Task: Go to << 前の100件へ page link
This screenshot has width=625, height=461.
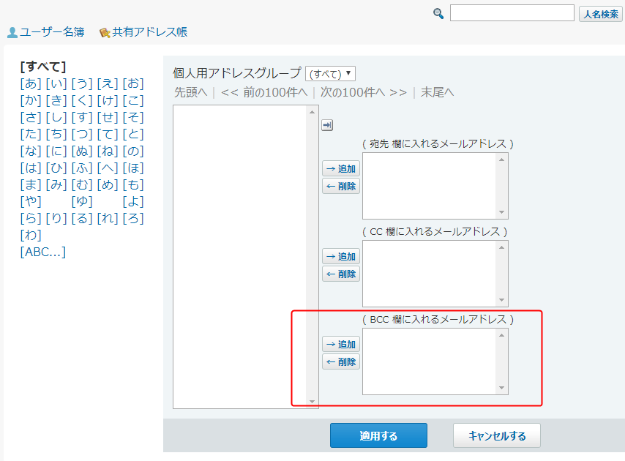Action: tap(264, 92)
